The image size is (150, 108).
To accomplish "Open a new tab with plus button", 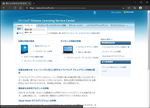I will point(34,3).
